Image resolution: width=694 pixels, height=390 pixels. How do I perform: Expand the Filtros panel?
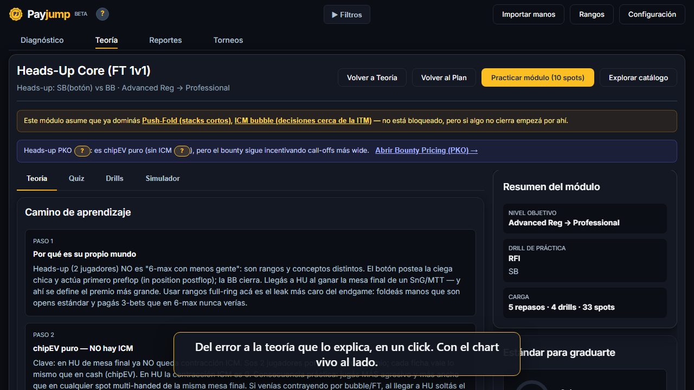347,15
